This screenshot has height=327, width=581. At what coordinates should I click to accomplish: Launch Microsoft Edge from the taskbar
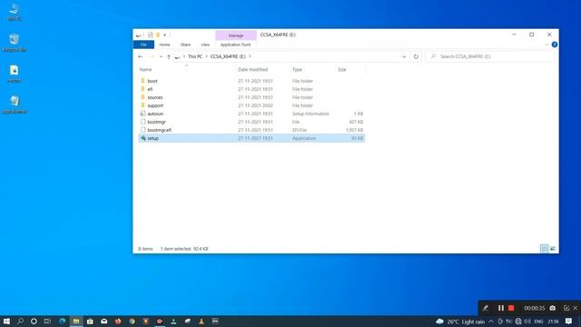[x=62, y=321]
